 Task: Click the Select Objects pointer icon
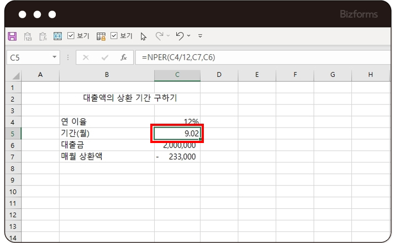[143, 36]
